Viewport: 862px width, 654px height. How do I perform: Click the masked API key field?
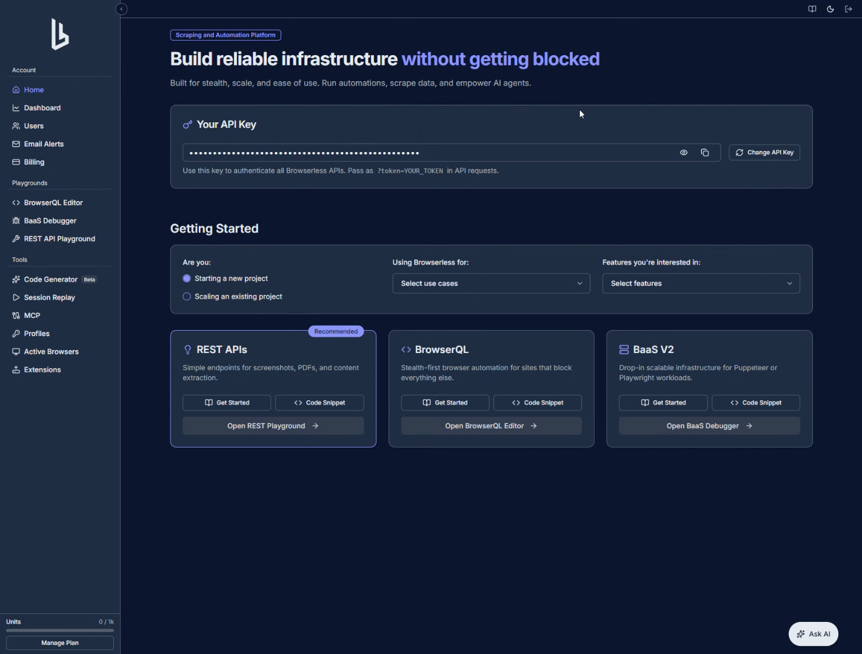pyautogui.click(x=452, y=153)
